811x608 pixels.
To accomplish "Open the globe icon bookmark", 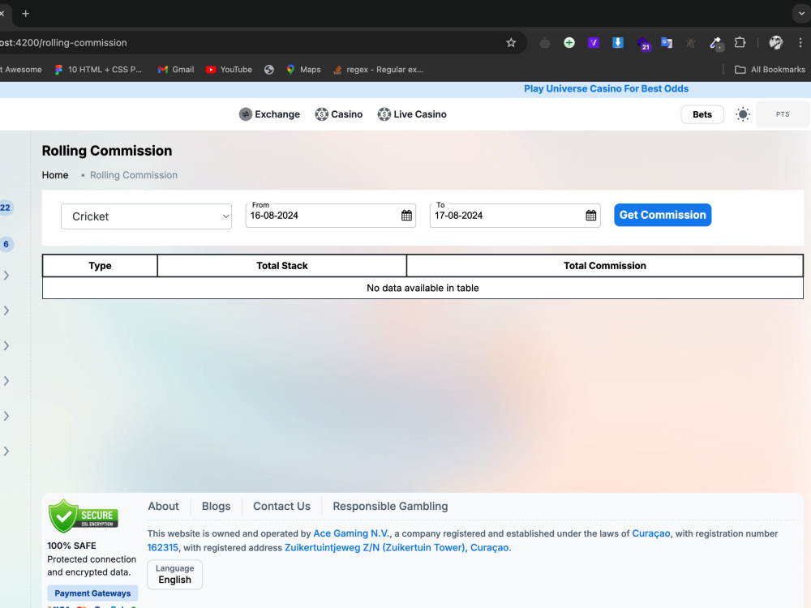I will pos(269,69).
